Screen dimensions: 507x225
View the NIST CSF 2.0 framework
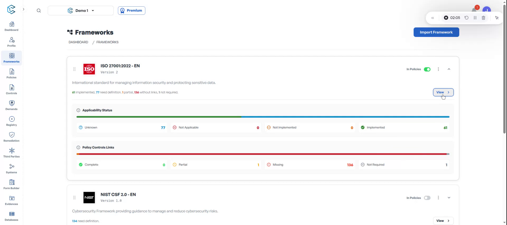point(443,221)
